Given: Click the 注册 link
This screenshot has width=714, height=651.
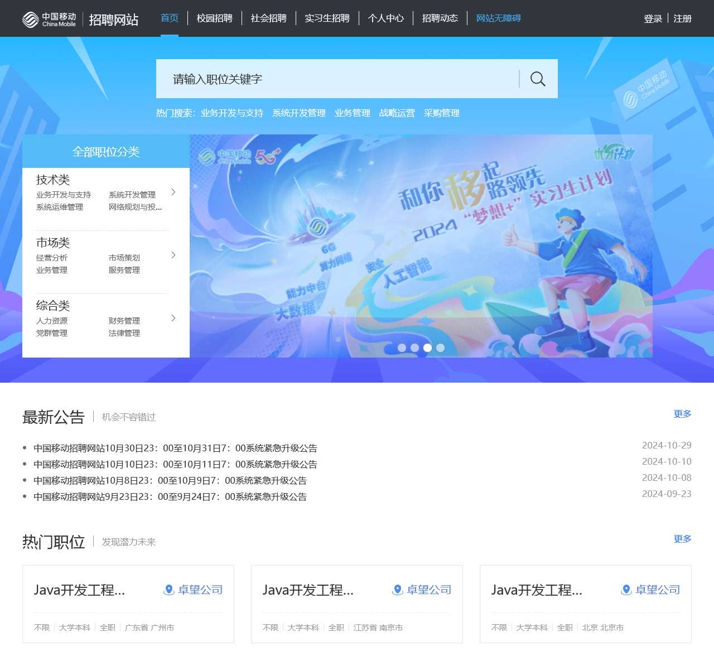Looking at the screenshot, I should [x=683, y=18].
